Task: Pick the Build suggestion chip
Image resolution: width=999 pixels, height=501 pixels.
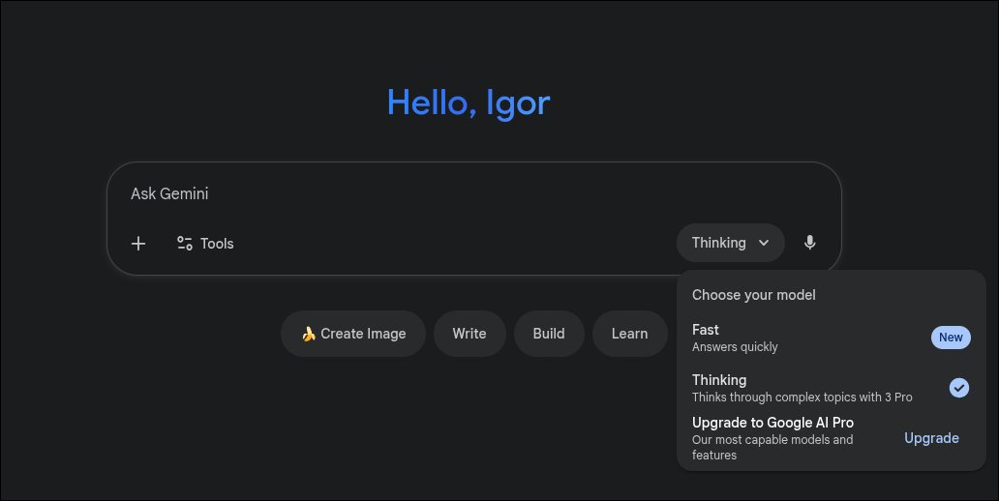Action: pyautogui.click(x=549, y=334)
